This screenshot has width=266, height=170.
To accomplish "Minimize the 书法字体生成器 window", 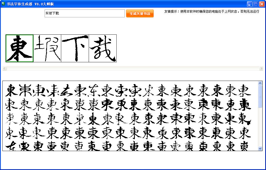I will point(250,4).
